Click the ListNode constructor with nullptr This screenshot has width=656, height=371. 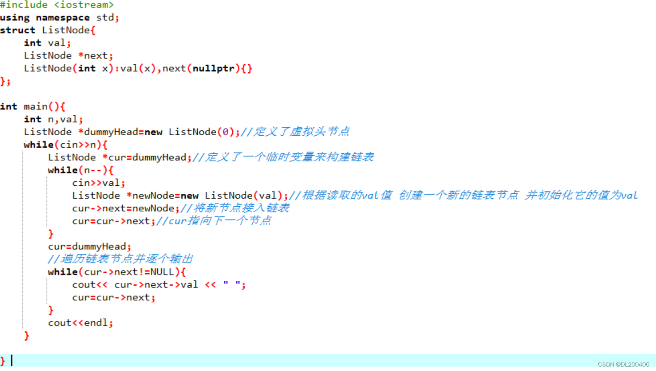(x=138, y=68)
